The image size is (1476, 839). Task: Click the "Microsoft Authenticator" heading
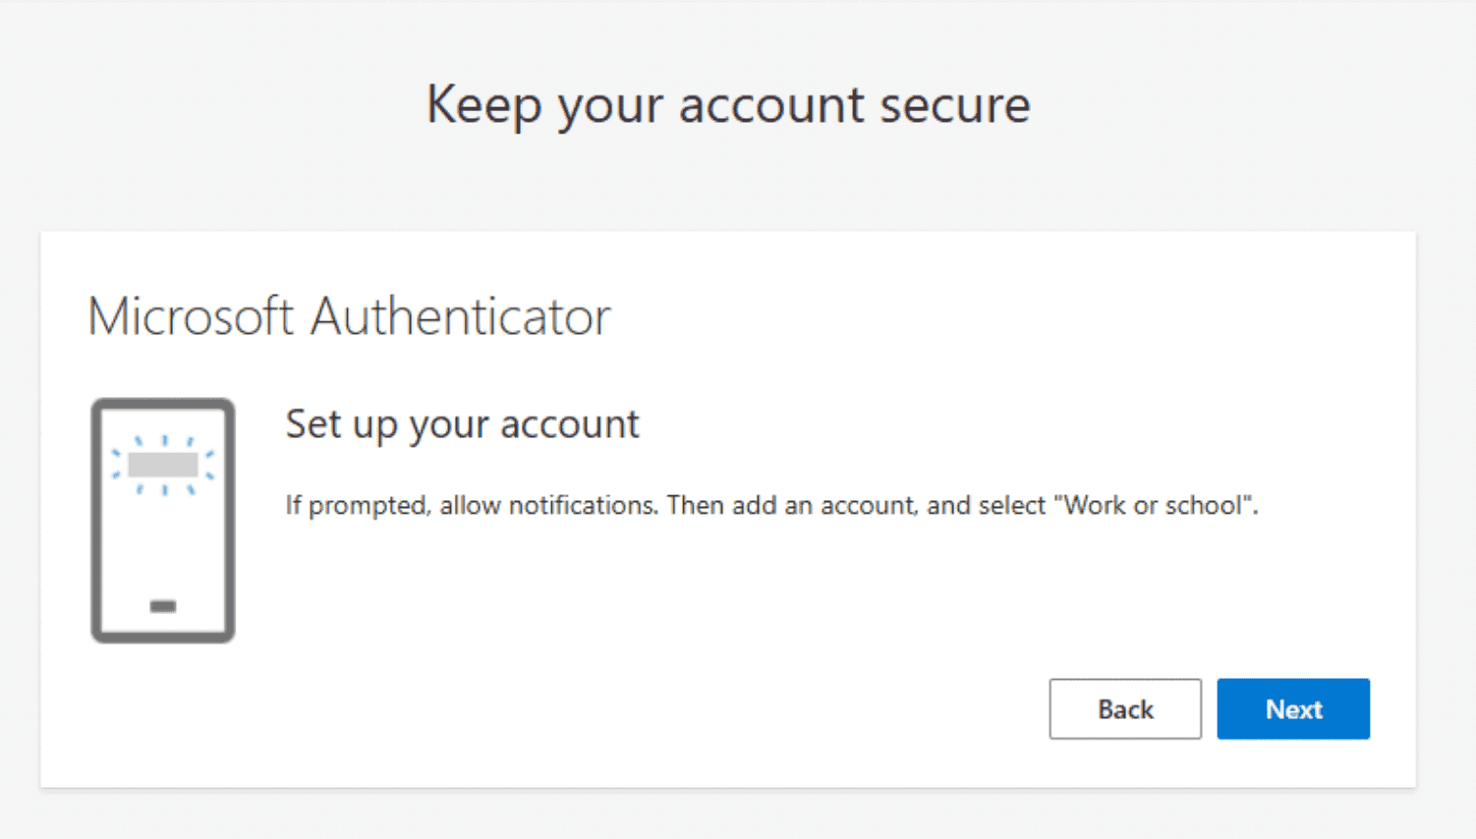(349, 317)
